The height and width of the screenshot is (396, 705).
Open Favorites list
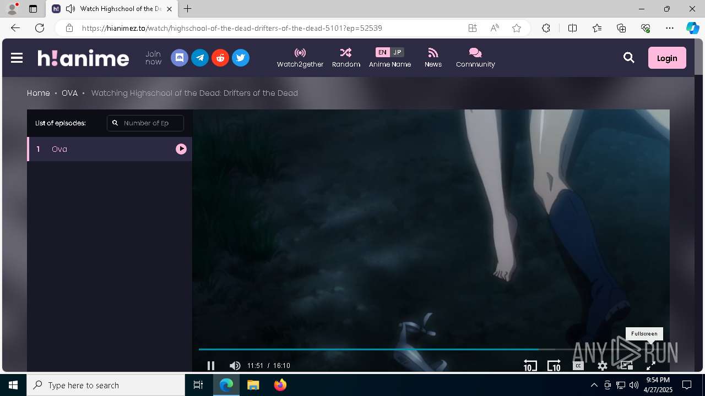point(597,28)
